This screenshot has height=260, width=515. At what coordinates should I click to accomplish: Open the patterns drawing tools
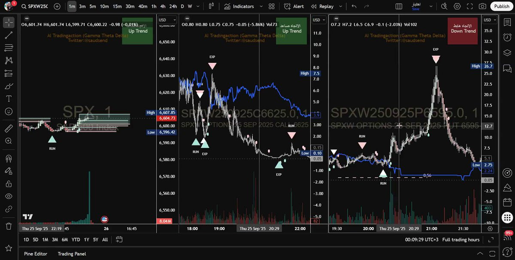[9, 61]
